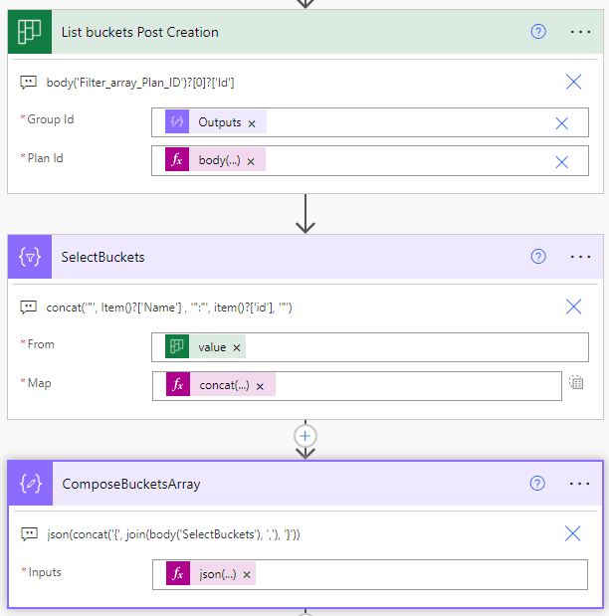The height and width of the screenshot is (616, 609).
Task: Open the ComposeBucketsArray ellipsis menu
Action: pyautogui.click(x=579, y=484)
